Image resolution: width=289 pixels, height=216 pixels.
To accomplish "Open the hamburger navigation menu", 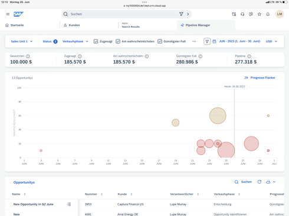I will [8, 14].
